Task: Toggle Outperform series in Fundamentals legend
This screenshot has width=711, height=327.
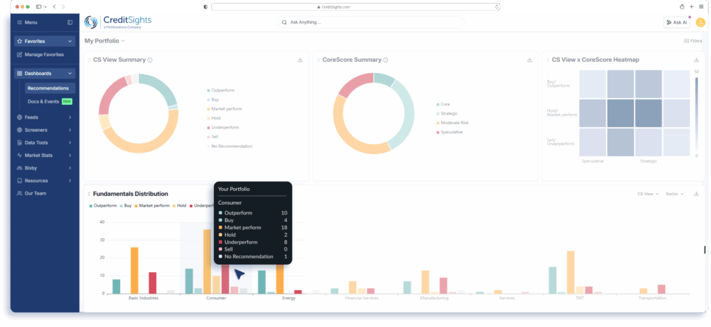Action: click(103, 206)
